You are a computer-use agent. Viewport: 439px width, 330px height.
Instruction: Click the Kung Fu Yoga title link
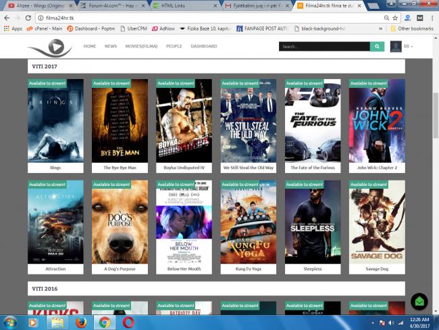point(249,269)
